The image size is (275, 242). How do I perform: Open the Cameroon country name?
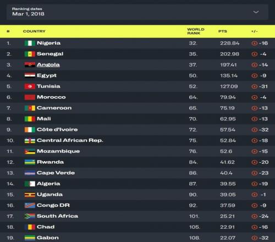54,108
